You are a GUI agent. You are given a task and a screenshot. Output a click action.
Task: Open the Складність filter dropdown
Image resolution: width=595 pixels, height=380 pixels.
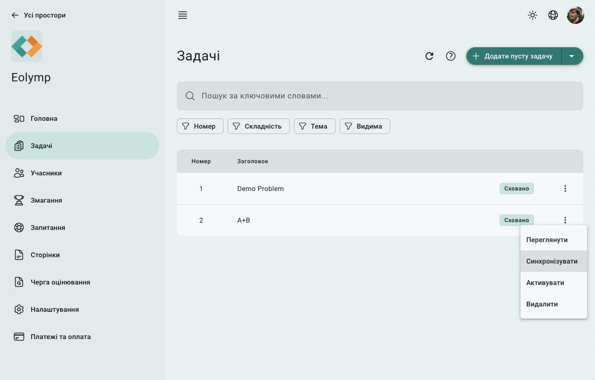click(x=259, y=126)
